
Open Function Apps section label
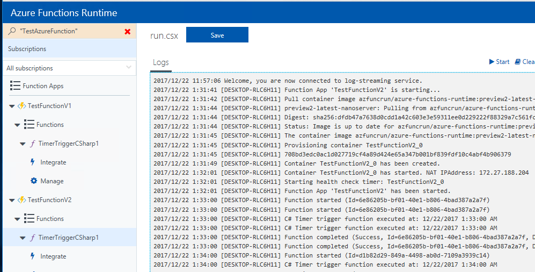click(43, 86)
